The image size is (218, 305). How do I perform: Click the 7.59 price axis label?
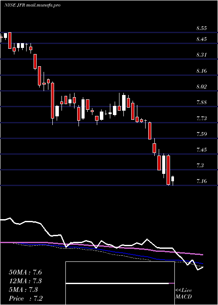point(201,134)
